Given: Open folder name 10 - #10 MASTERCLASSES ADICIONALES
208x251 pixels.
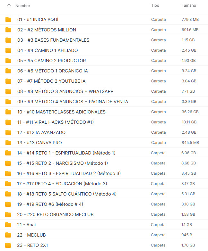Looking at the screenshot, I should (61, 112).
